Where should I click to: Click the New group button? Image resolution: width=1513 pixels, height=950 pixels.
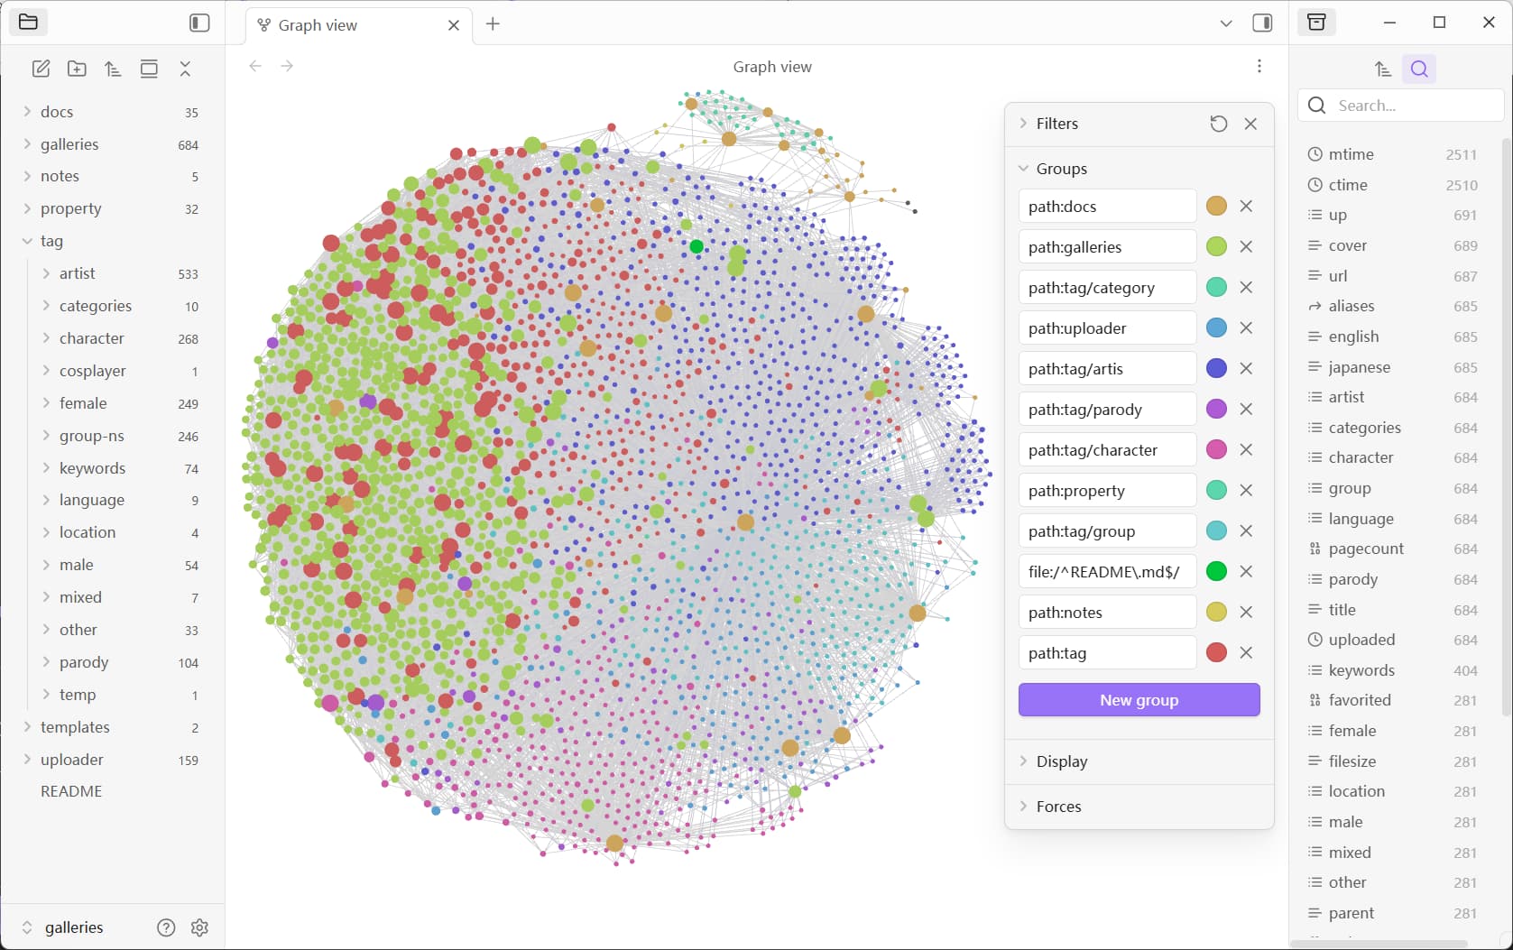(1139, 700)
